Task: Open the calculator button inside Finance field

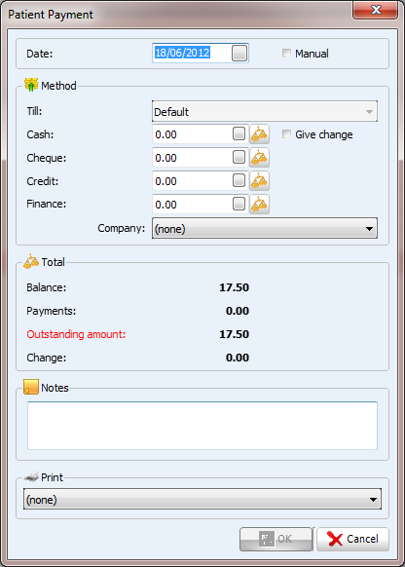Action: pyautogui.click(x=239, y=204)
